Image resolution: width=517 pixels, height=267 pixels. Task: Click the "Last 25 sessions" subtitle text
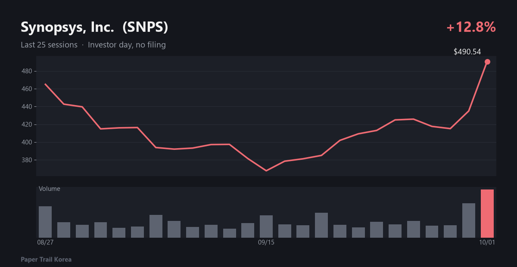(49, 45)
